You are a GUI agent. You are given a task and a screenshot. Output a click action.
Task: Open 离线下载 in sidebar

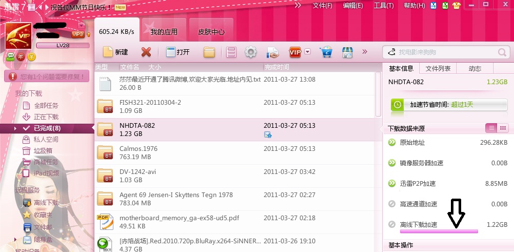[x=41, y=203]
